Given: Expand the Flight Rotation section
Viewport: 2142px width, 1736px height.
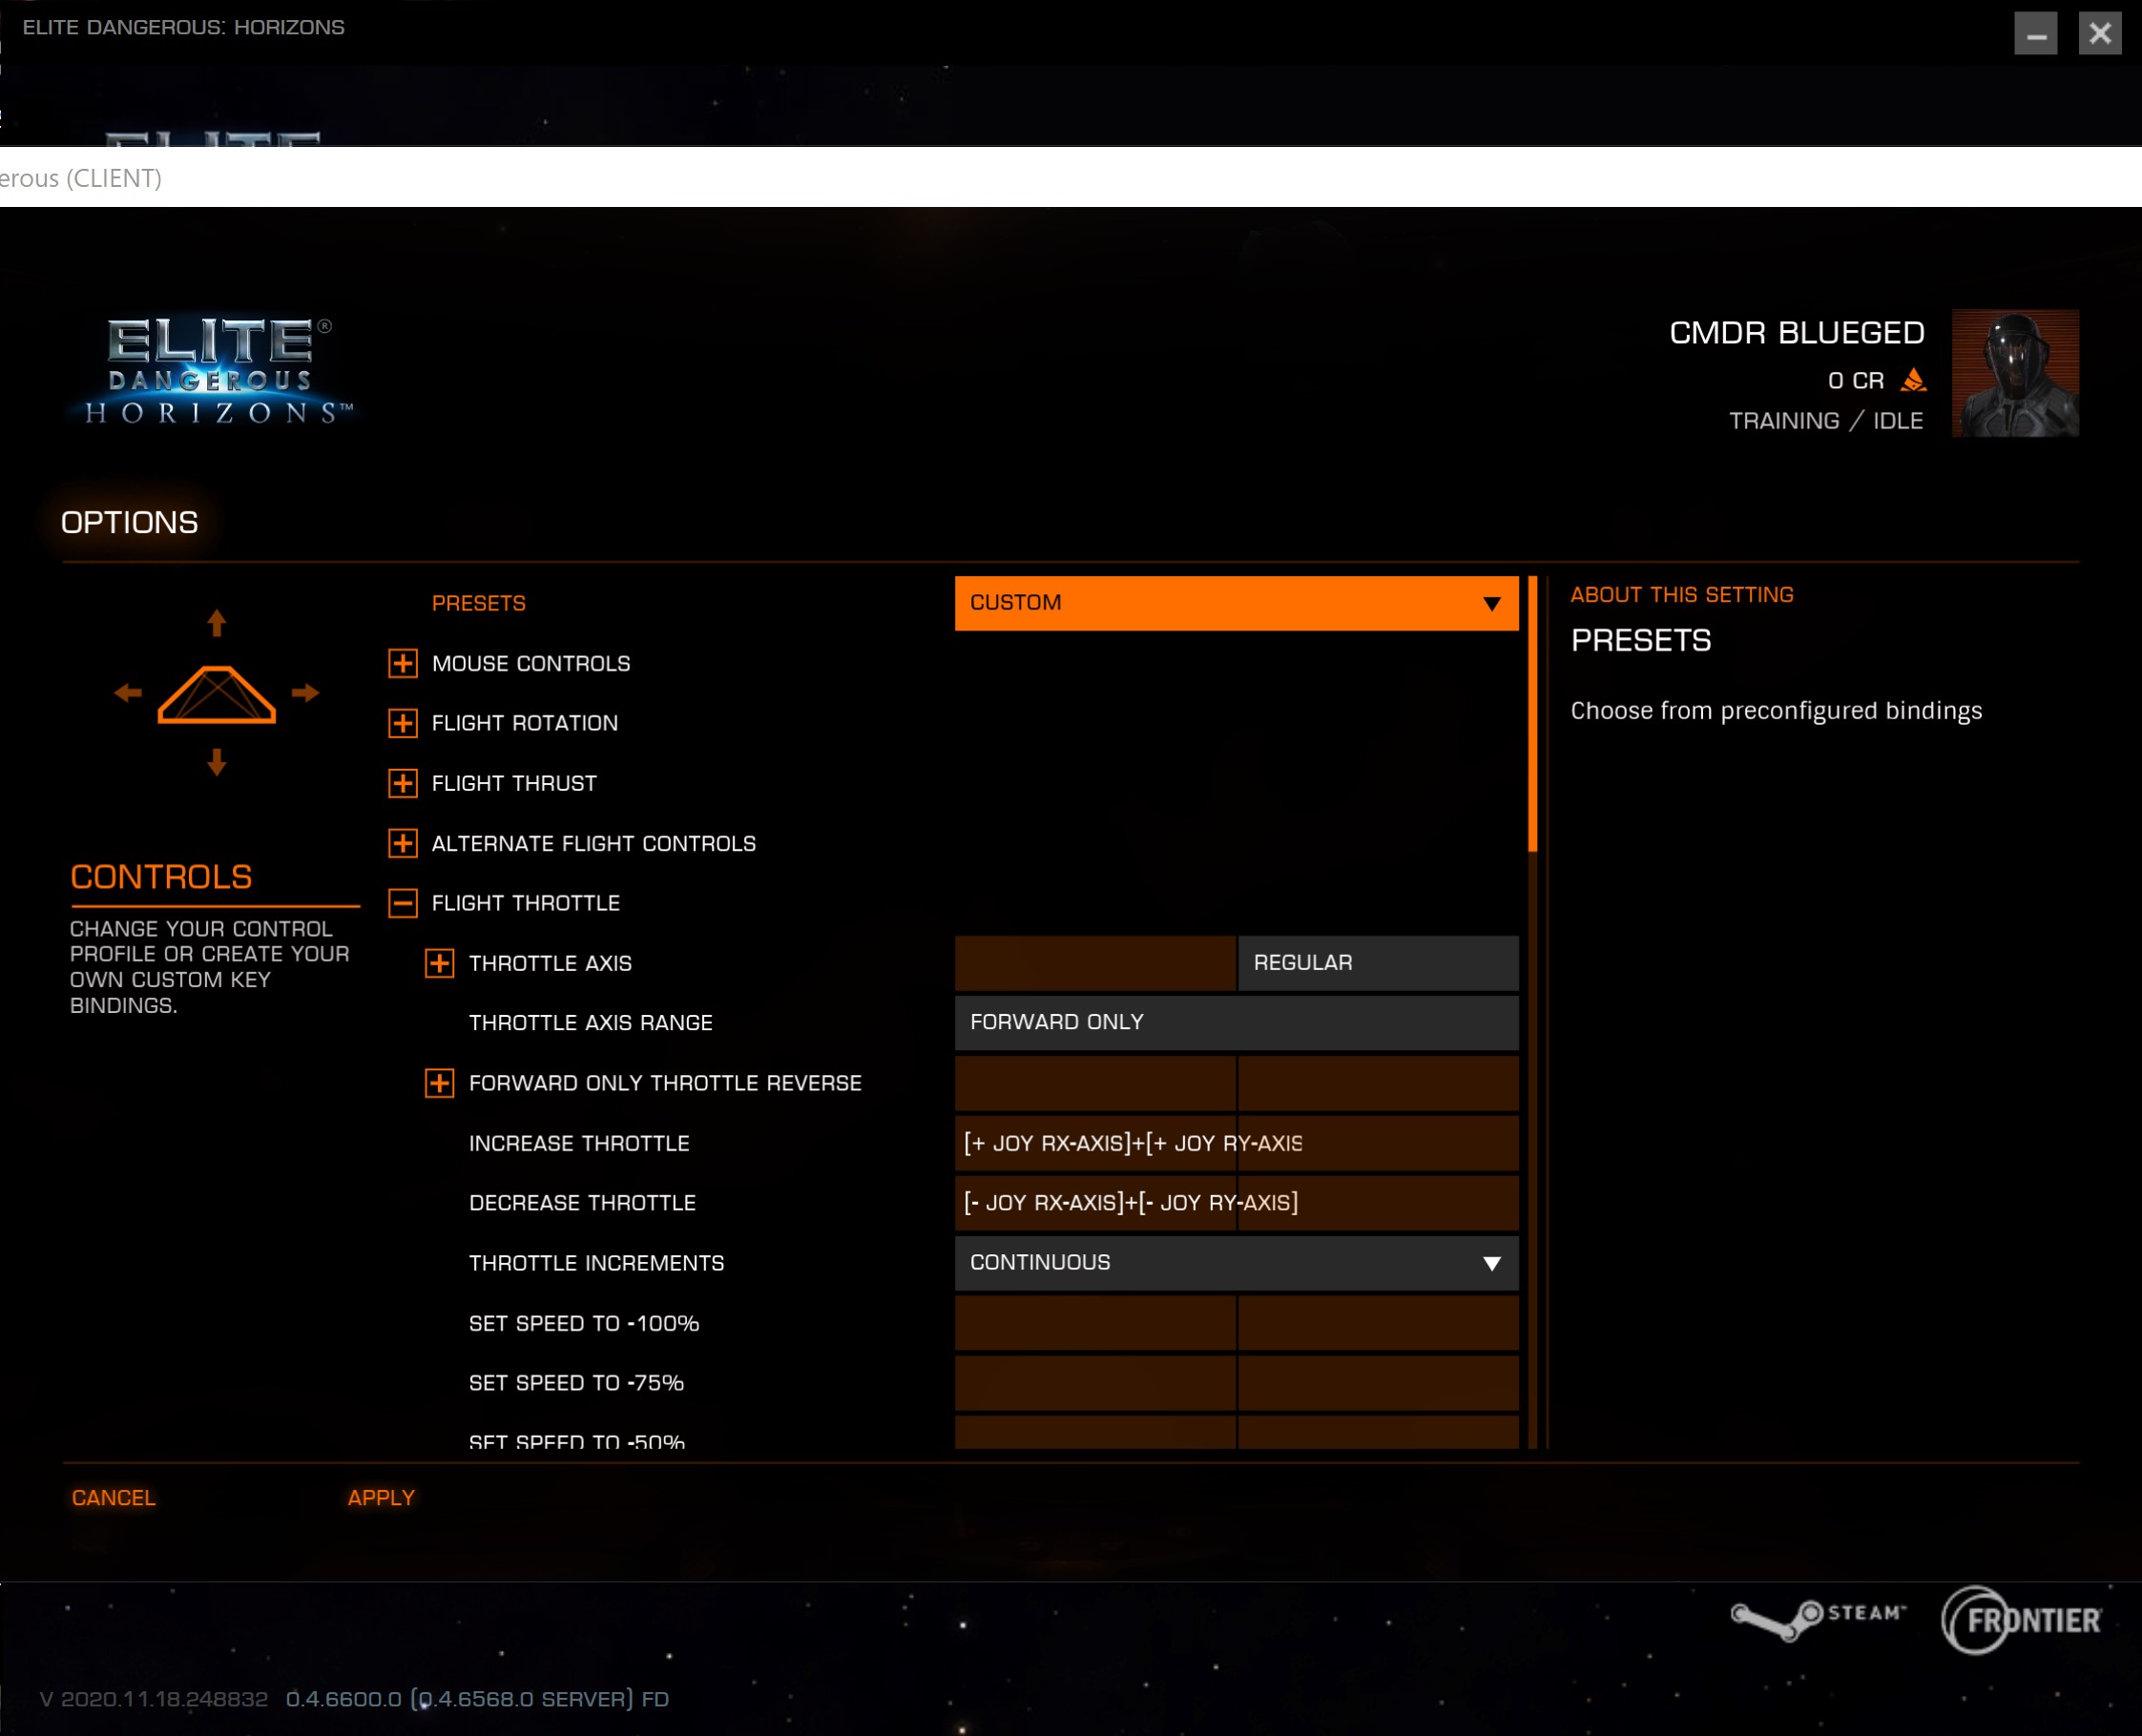Looking at the screenshot, I should click(x=402, y=723).
